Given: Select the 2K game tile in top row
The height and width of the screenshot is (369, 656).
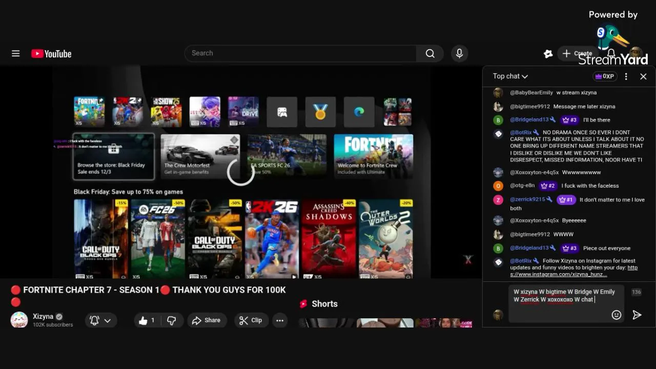Looking at the screenshot, I should 128,112.
